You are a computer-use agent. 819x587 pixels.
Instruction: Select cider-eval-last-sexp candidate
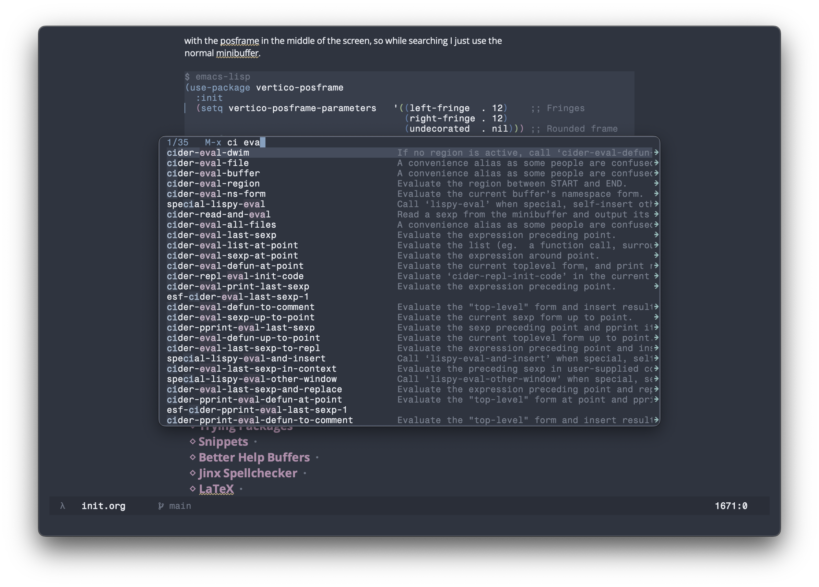point(409,235)
